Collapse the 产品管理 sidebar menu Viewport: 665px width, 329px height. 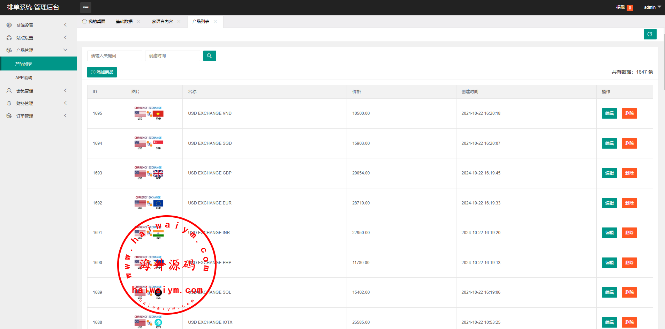point(38,50)
